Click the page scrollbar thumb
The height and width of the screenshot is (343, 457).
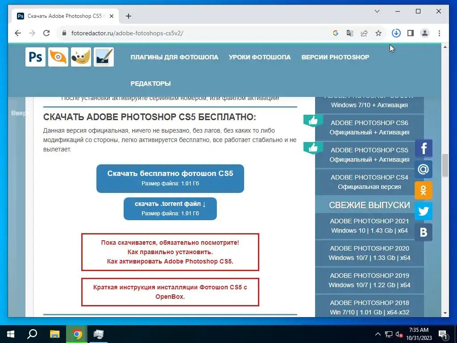(x=445, y=165)
